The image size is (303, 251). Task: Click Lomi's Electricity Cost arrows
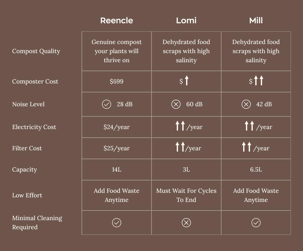[x=180, y=126]
